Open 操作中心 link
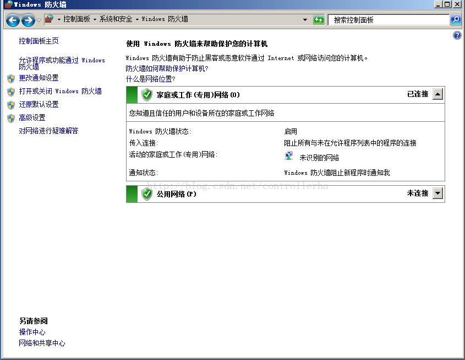The width and height of the screenshot is (465, 360). point(32,332)
